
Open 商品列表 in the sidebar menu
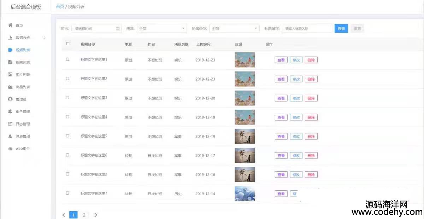[23, 87]
